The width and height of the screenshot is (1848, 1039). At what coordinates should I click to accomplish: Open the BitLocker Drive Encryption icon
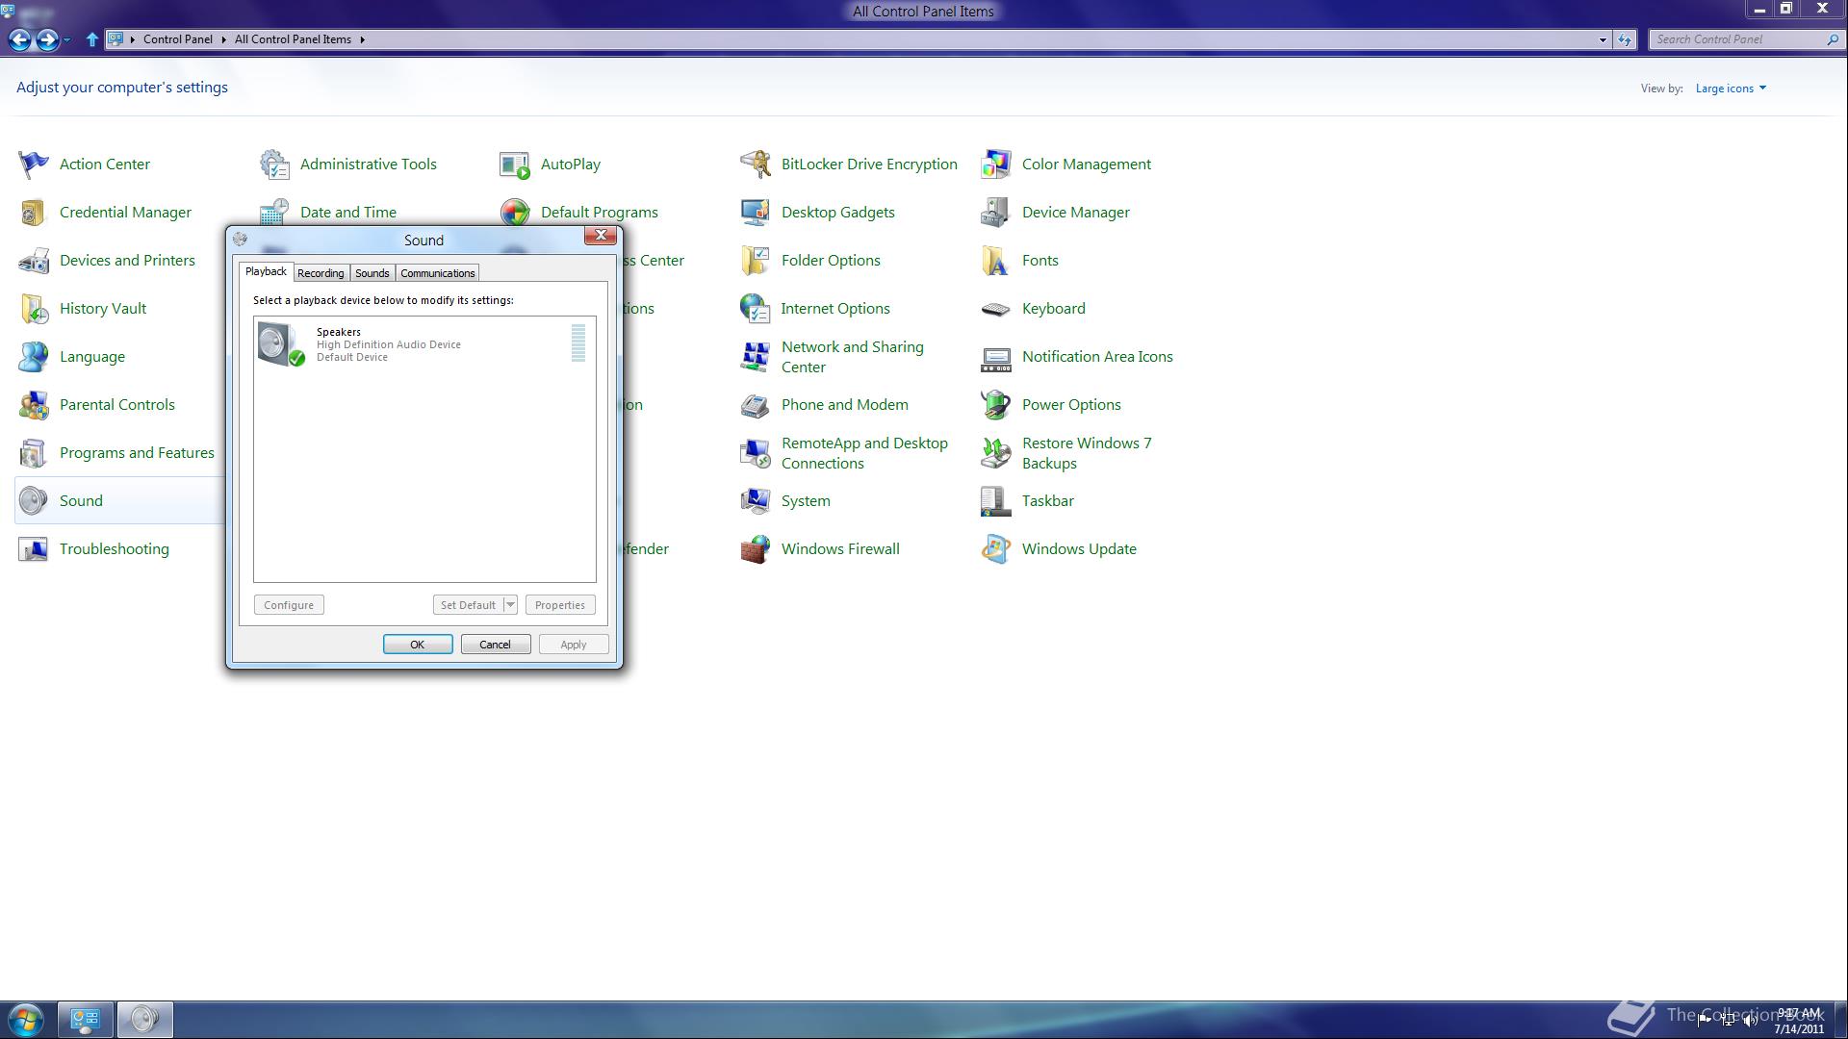(x=756, y=165)
